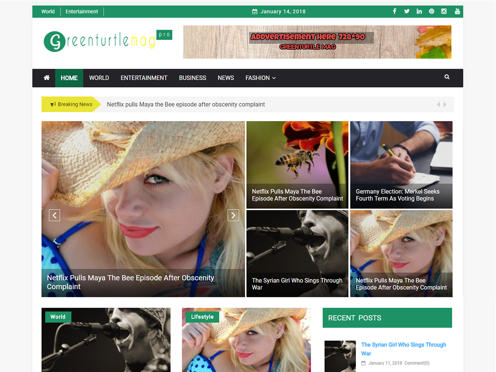
Task: Open the search using the magnifier icon
Action: [447, 77]
